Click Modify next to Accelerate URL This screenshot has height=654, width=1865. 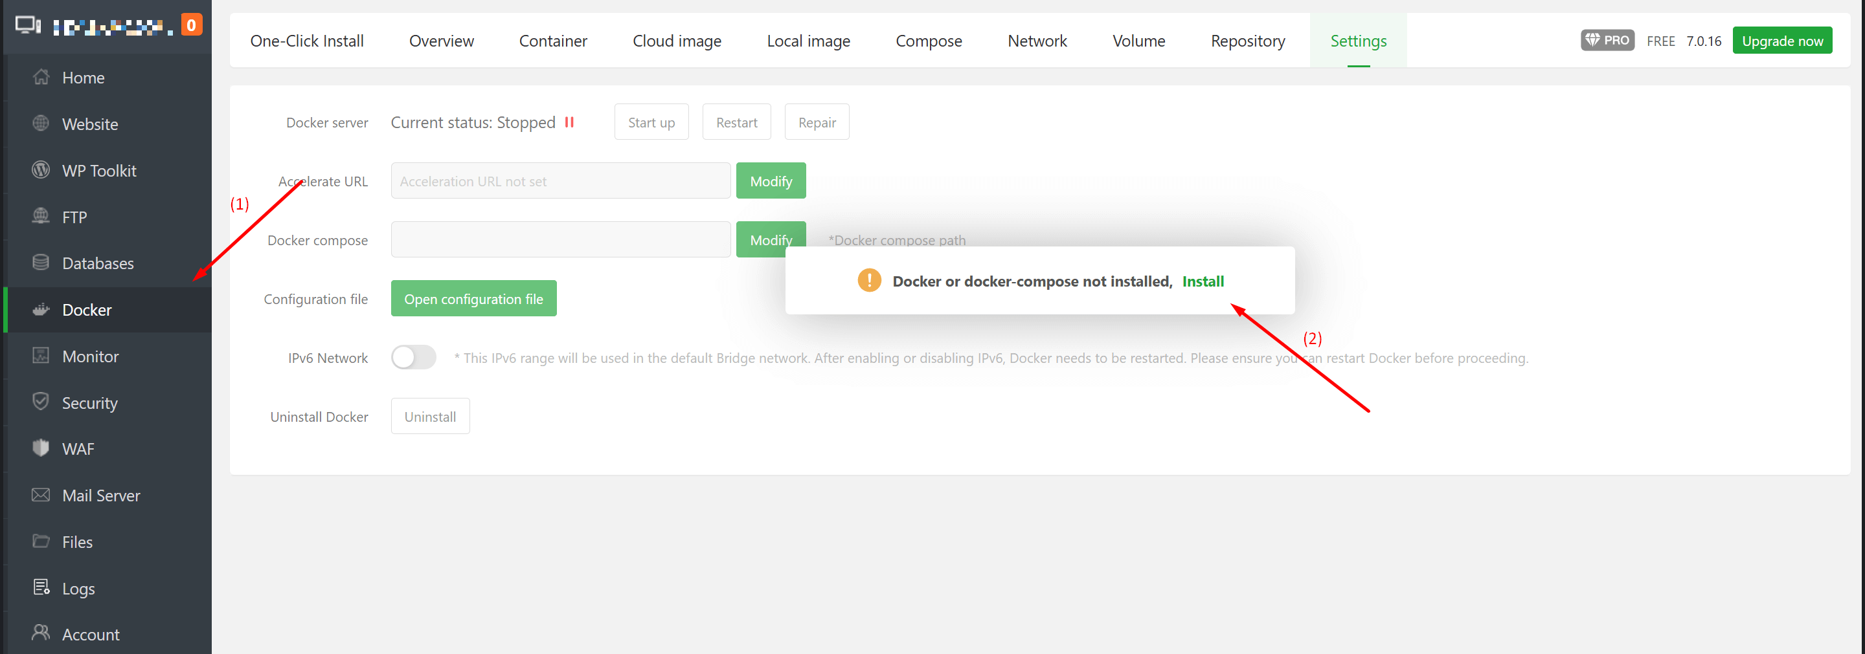pyautogui.click(x=771, y=181)
